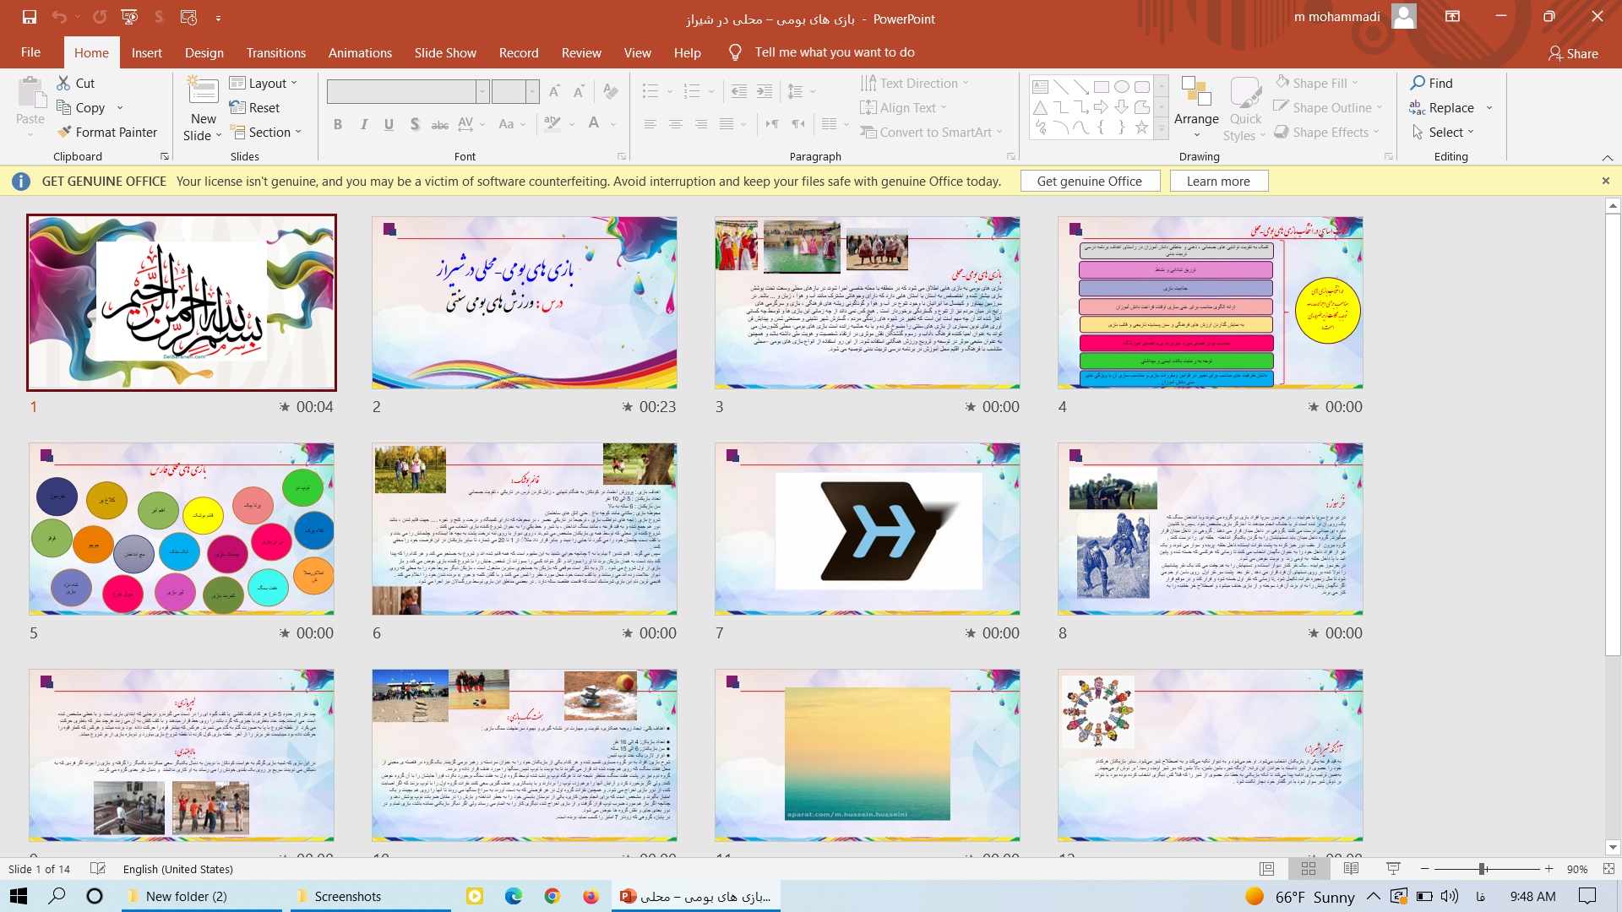Click the New Slide icon

tap(203, 91)
